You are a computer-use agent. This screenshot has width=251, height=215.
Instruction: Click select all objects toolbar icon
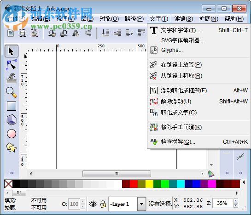(11, 34)
